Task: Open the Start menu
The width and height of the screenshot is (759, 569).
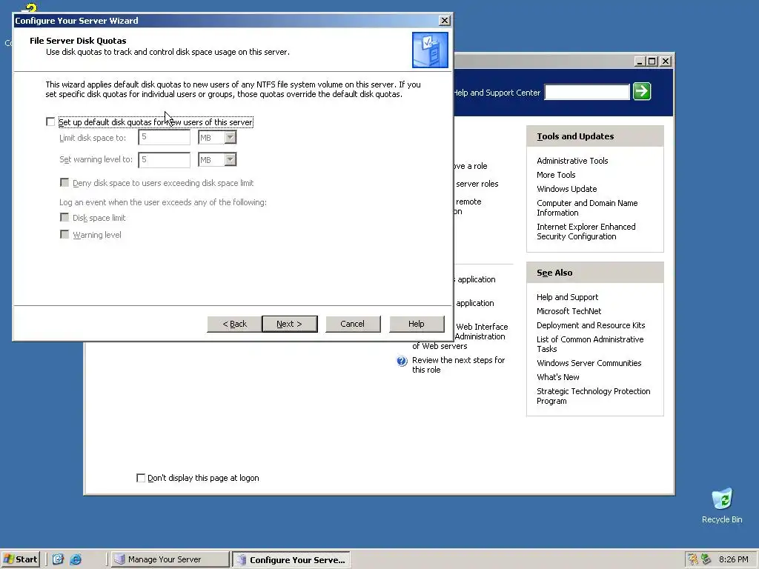Action: click(x=20, y=559)
